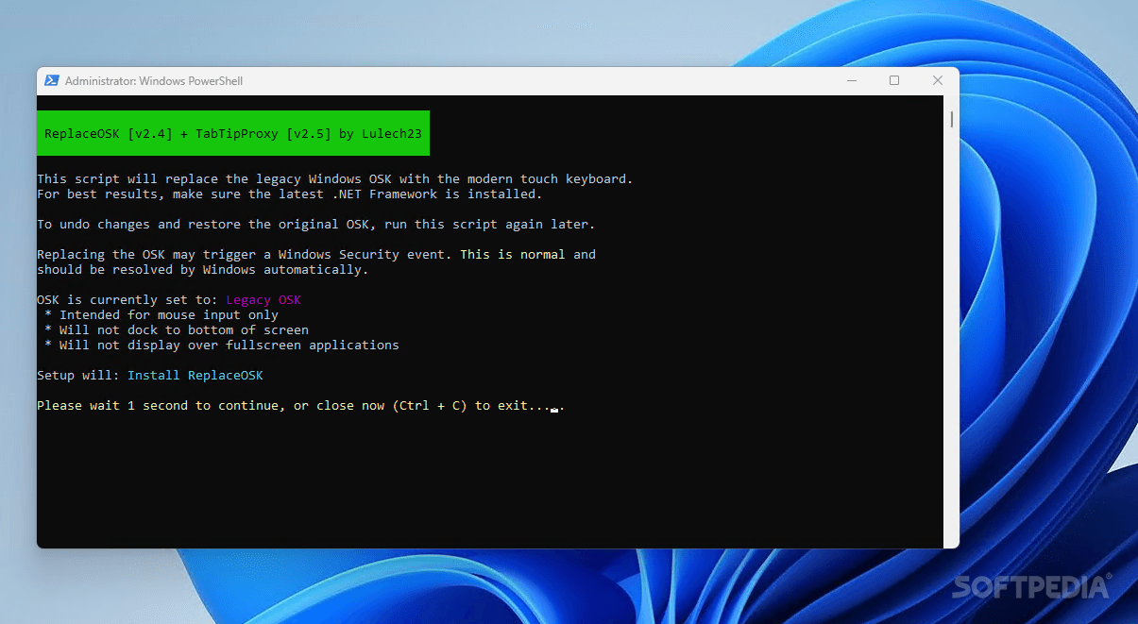Click the "OSK is currently set to:" label
Image resolution: width=1138 pixels, height=624 pixels.
tap(127, 300)
